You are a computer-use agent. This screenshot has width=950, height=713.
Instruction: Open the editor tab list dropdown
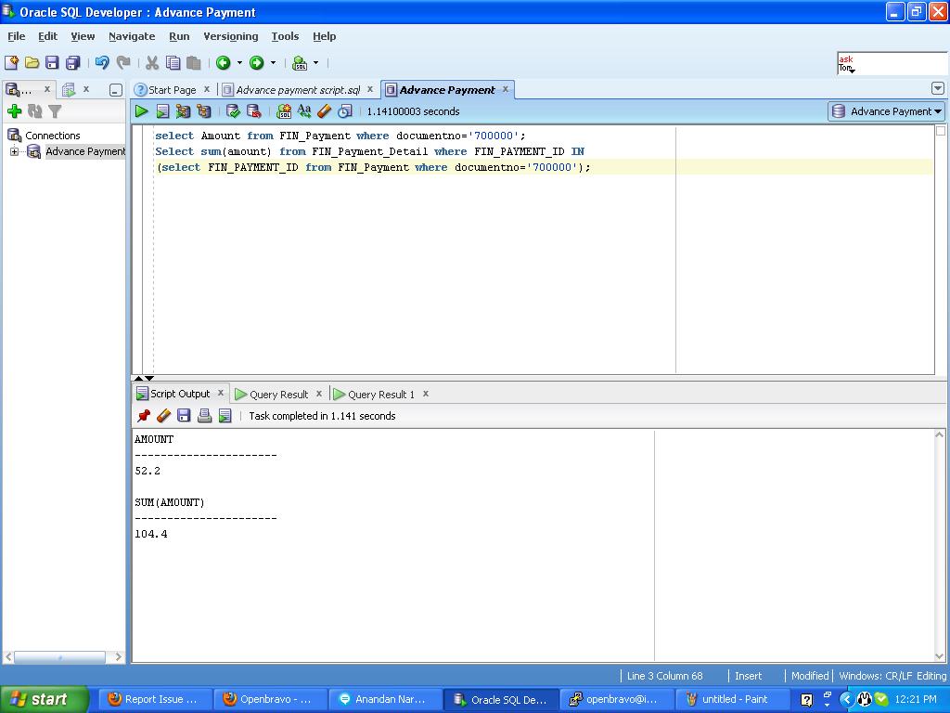tap(937, 89)
